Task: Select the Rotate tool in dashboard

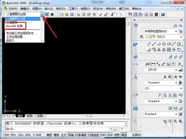Action: coord(179,50)
